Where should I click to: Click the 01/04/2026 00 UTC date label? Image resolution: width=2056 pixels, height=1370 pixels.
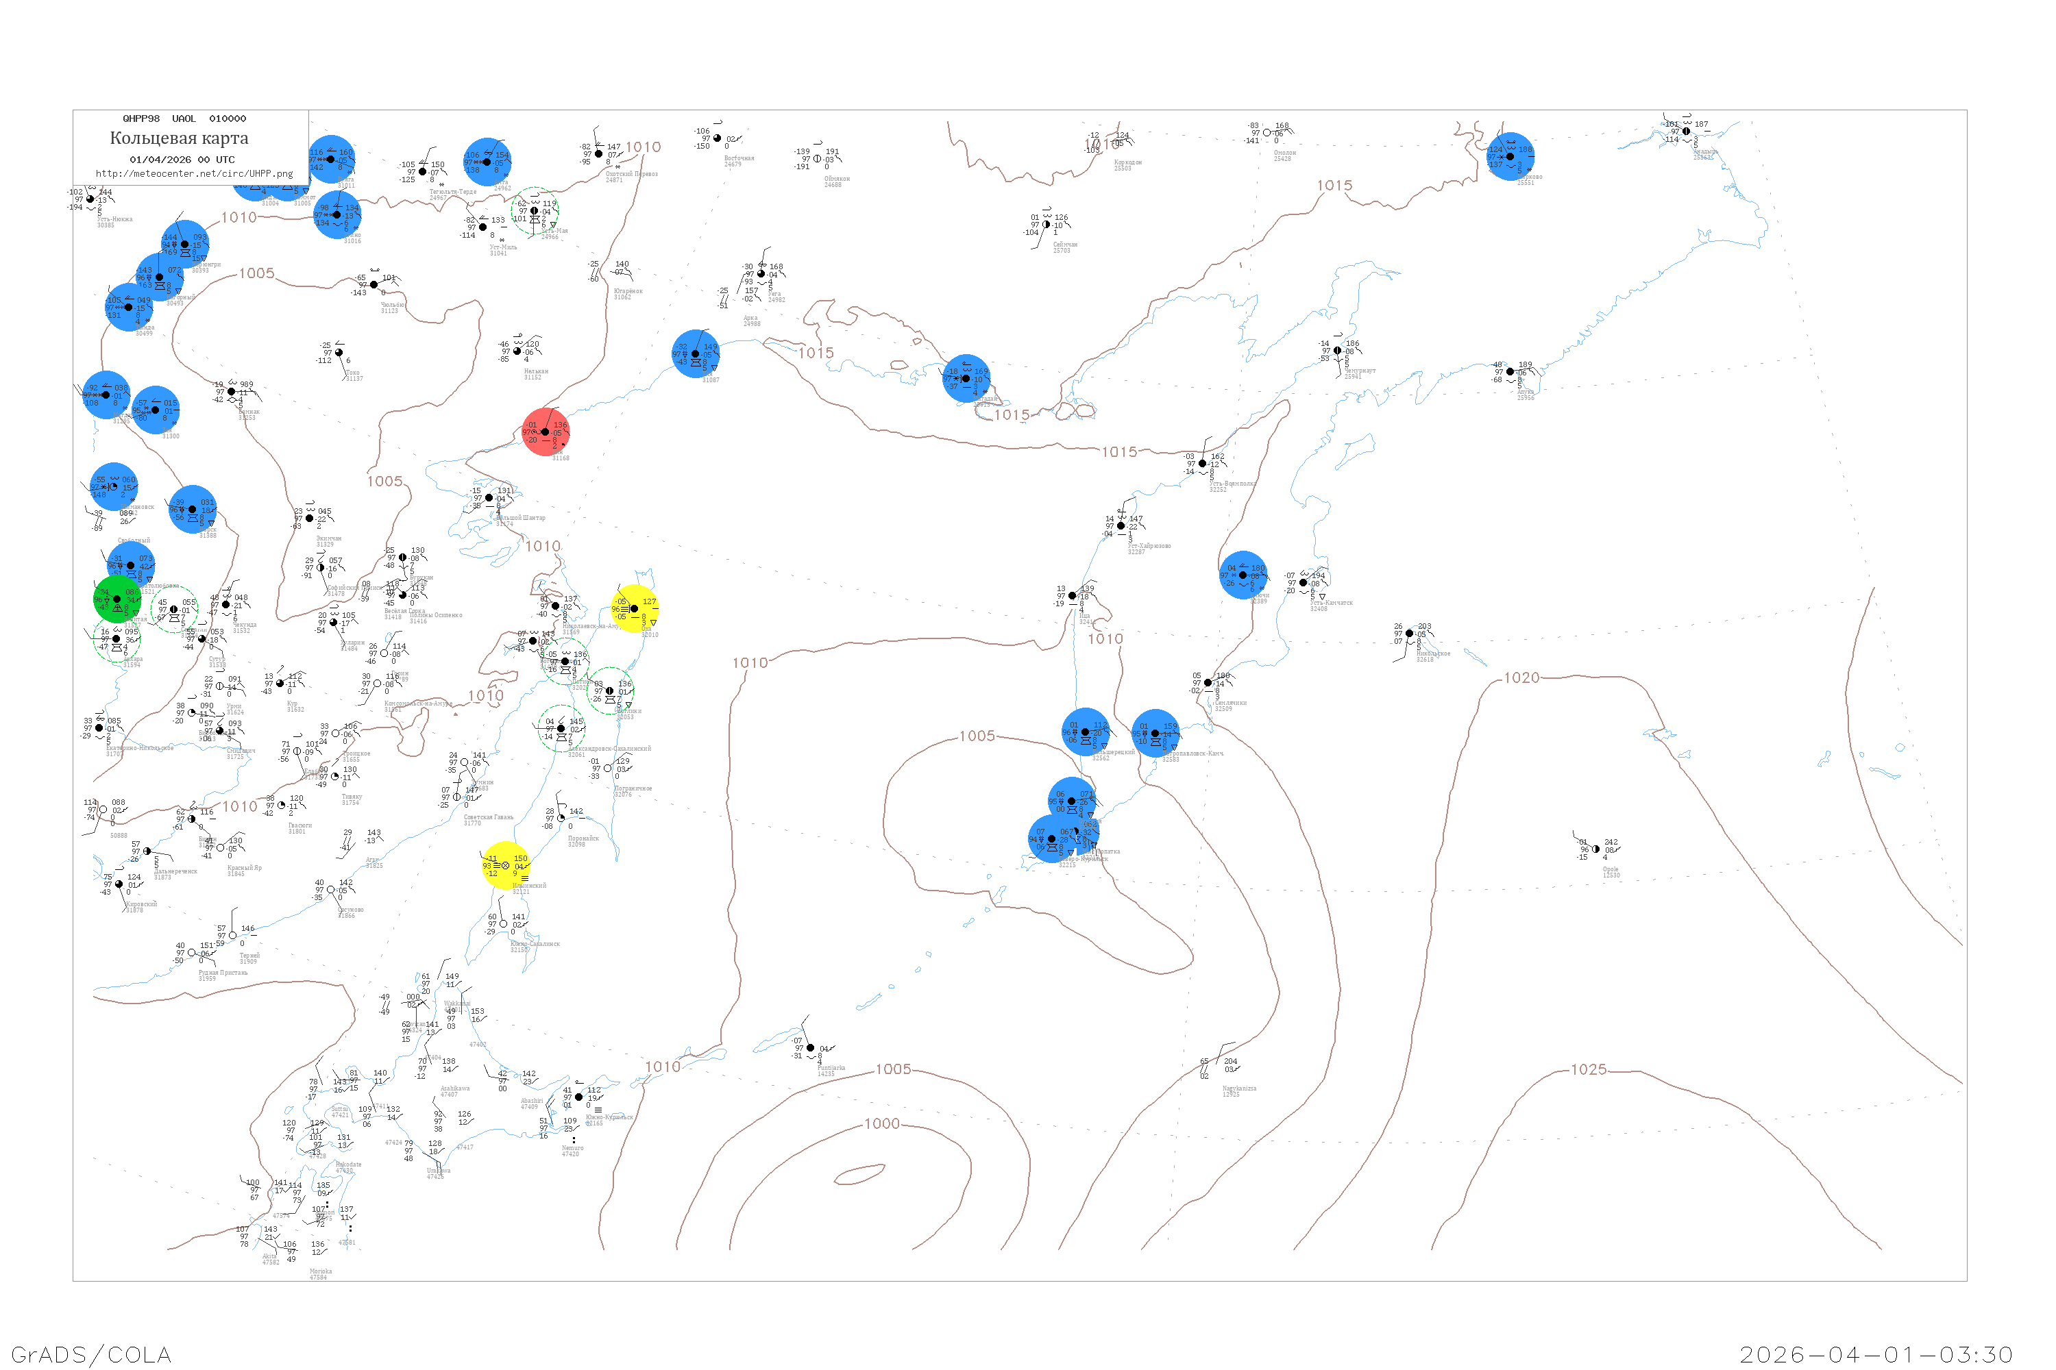182,160
